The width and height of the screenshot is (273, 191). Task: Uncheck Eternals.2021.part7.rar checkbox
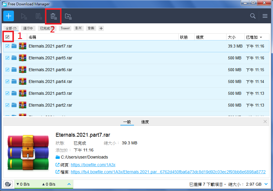coord(7,46)
